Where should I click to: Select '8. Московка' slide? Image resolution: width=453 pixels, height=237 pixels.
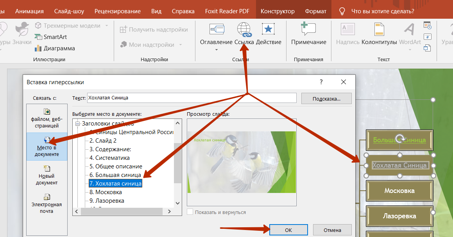coord(106,192)
